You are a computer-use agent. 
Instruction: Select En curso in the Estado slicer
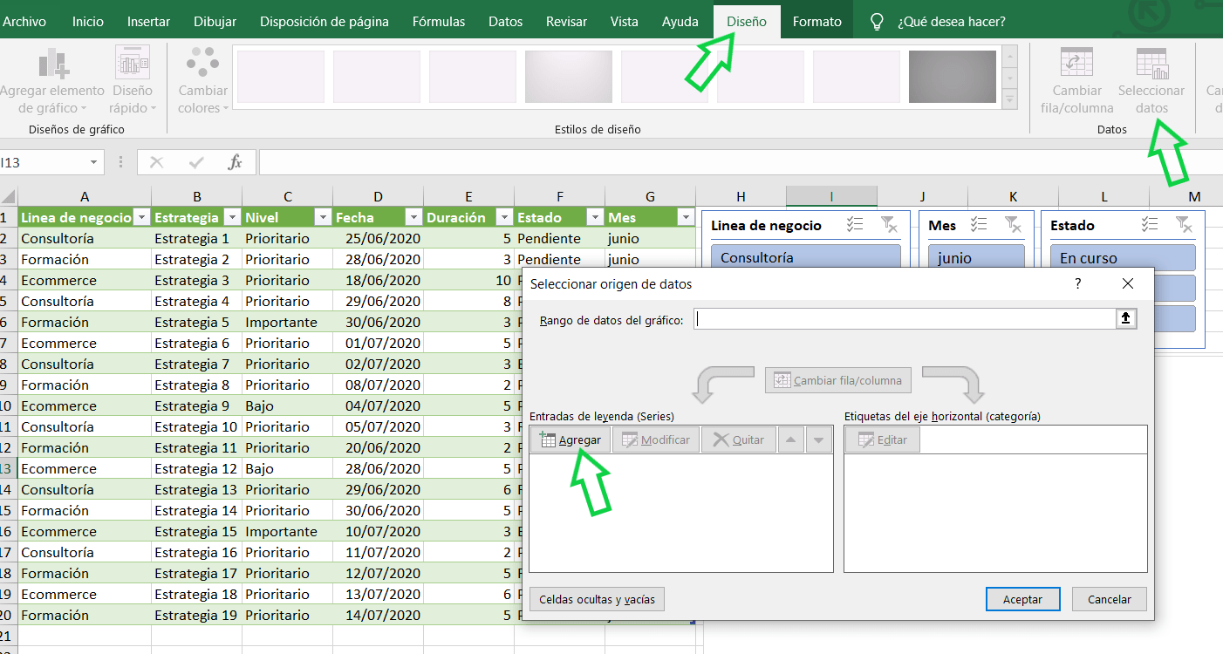tap(1123, 258)
